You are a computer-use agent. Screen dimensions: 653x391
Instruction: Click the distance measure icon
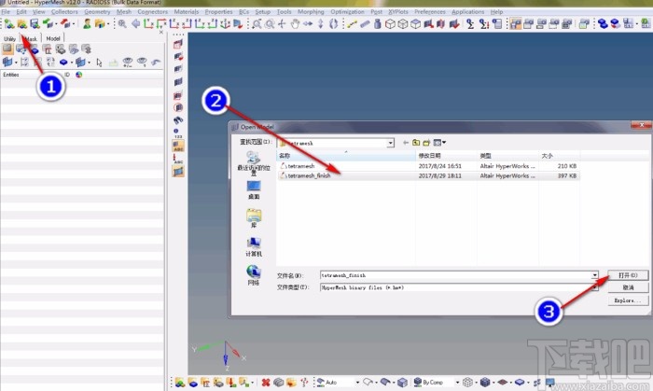(353, 23)
